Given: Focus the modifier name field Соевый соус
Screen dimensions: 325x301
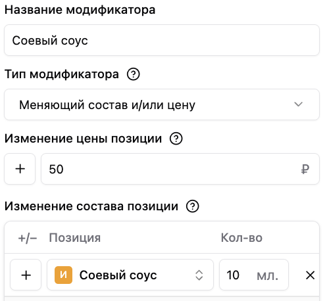Looking at the screenshot, I should point(162,40).
